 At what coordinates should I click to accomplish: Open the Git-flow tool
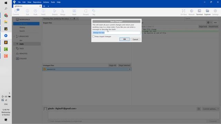tap(183, 12)
